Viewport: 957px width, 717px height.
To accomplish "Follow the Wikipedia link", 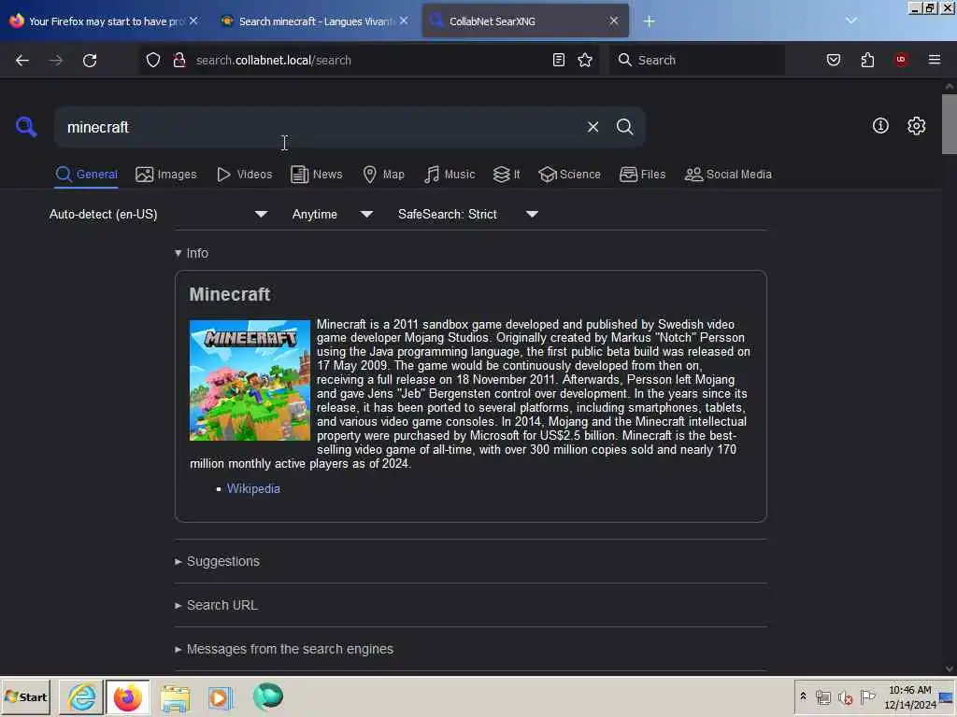I will (253, 489).
